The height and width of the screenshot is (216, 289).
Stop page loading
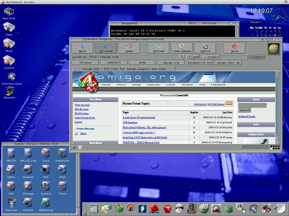coord(235,48)
